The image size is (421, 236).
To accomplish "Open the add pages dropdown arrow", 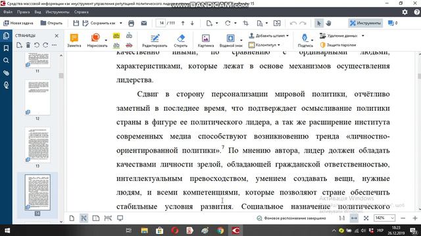I will (216, 24).
